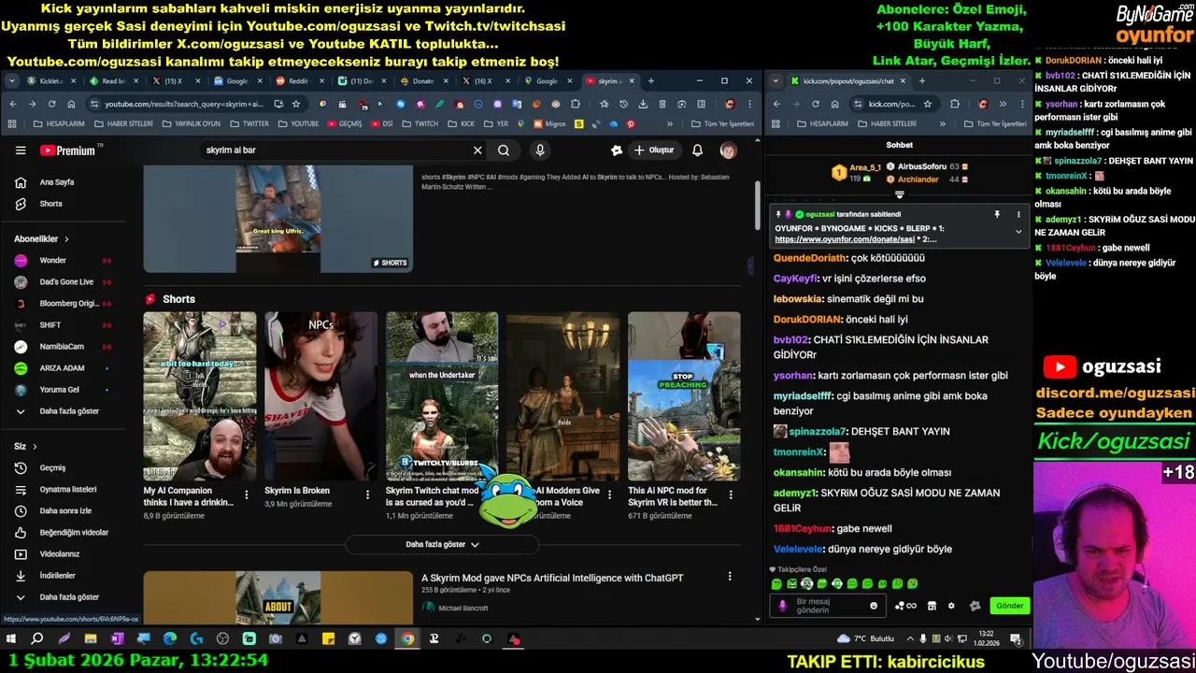Open the YouTube hamburger guide menu
This screenshot has height=673, width=1196.
(21, 150)
